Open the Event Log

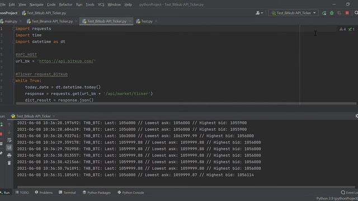click(x=349, y=193)
